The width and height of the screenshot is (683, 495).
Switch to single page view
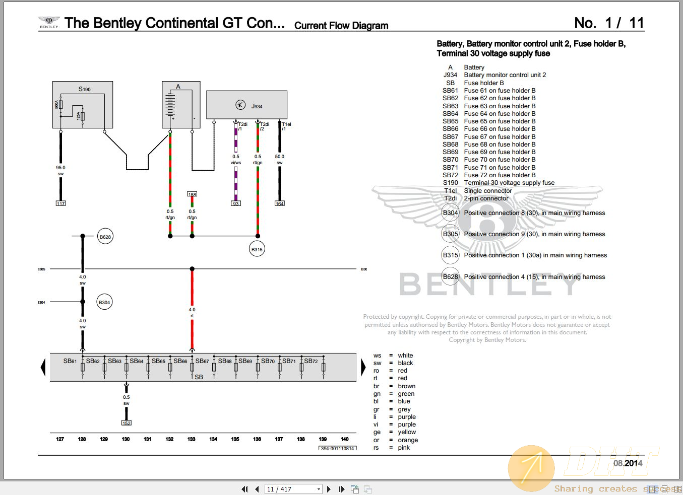[x=653, y=489]
